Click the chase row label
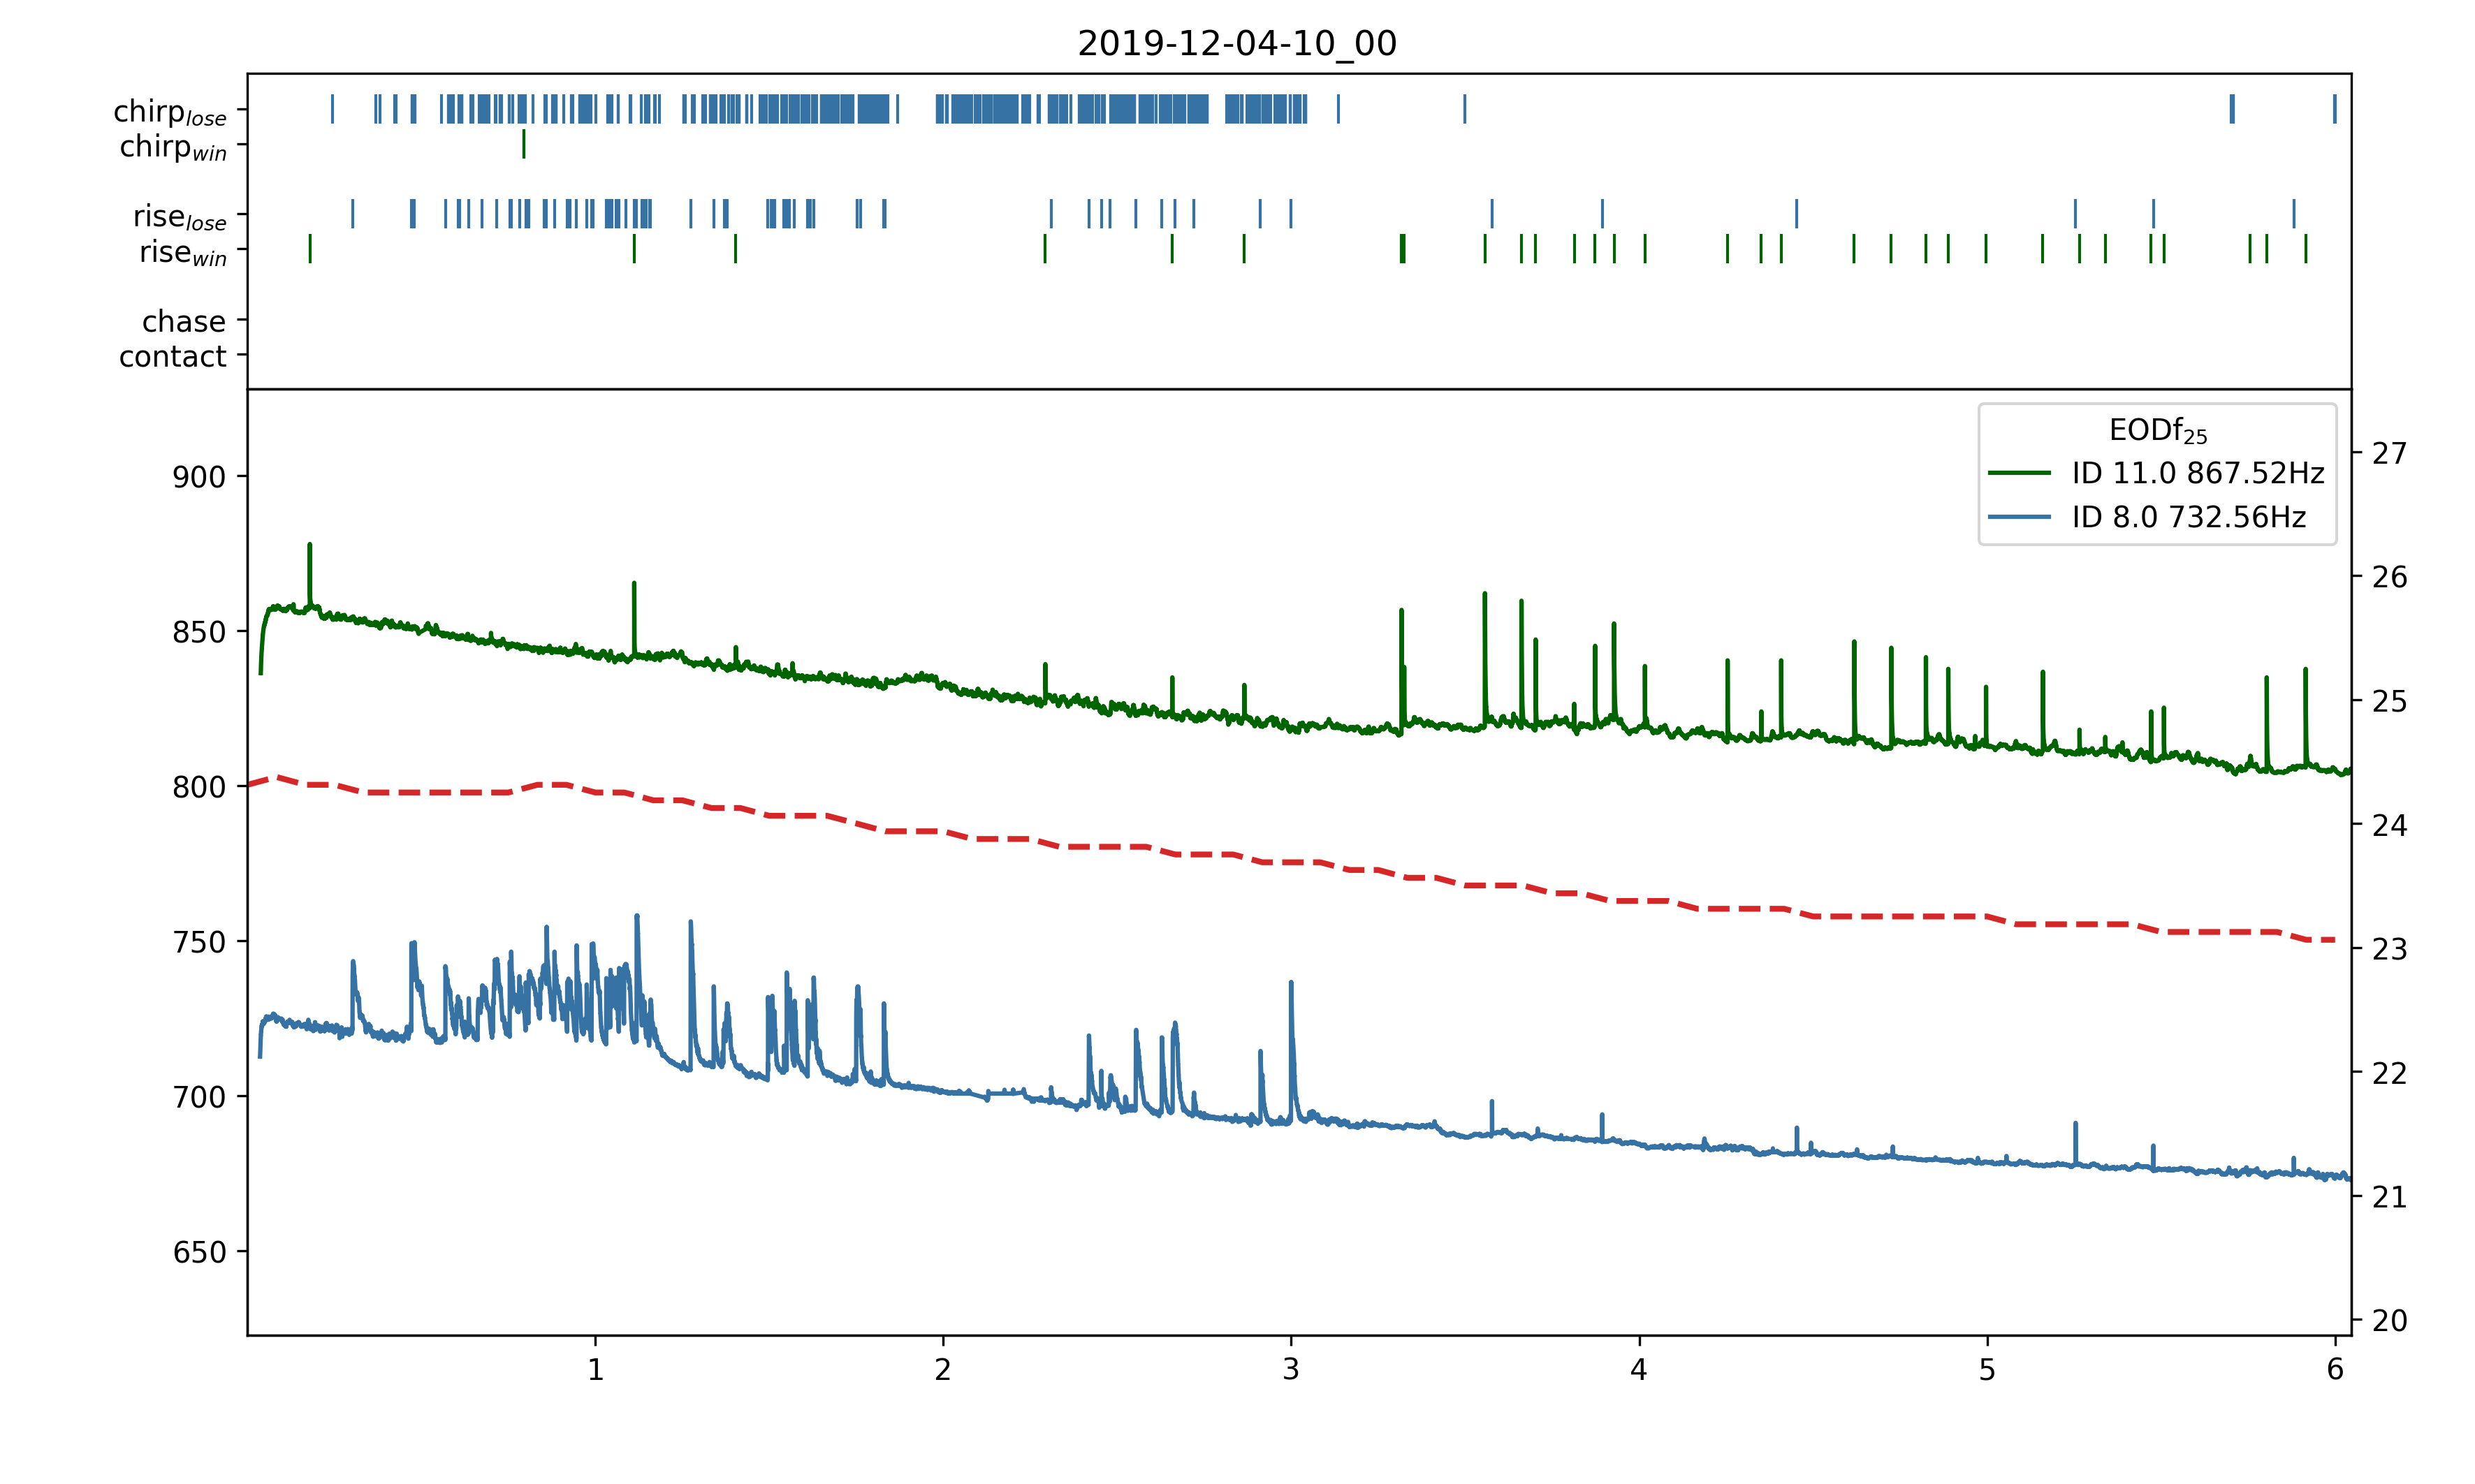Screen dimensions: 2475x1484 184,321
